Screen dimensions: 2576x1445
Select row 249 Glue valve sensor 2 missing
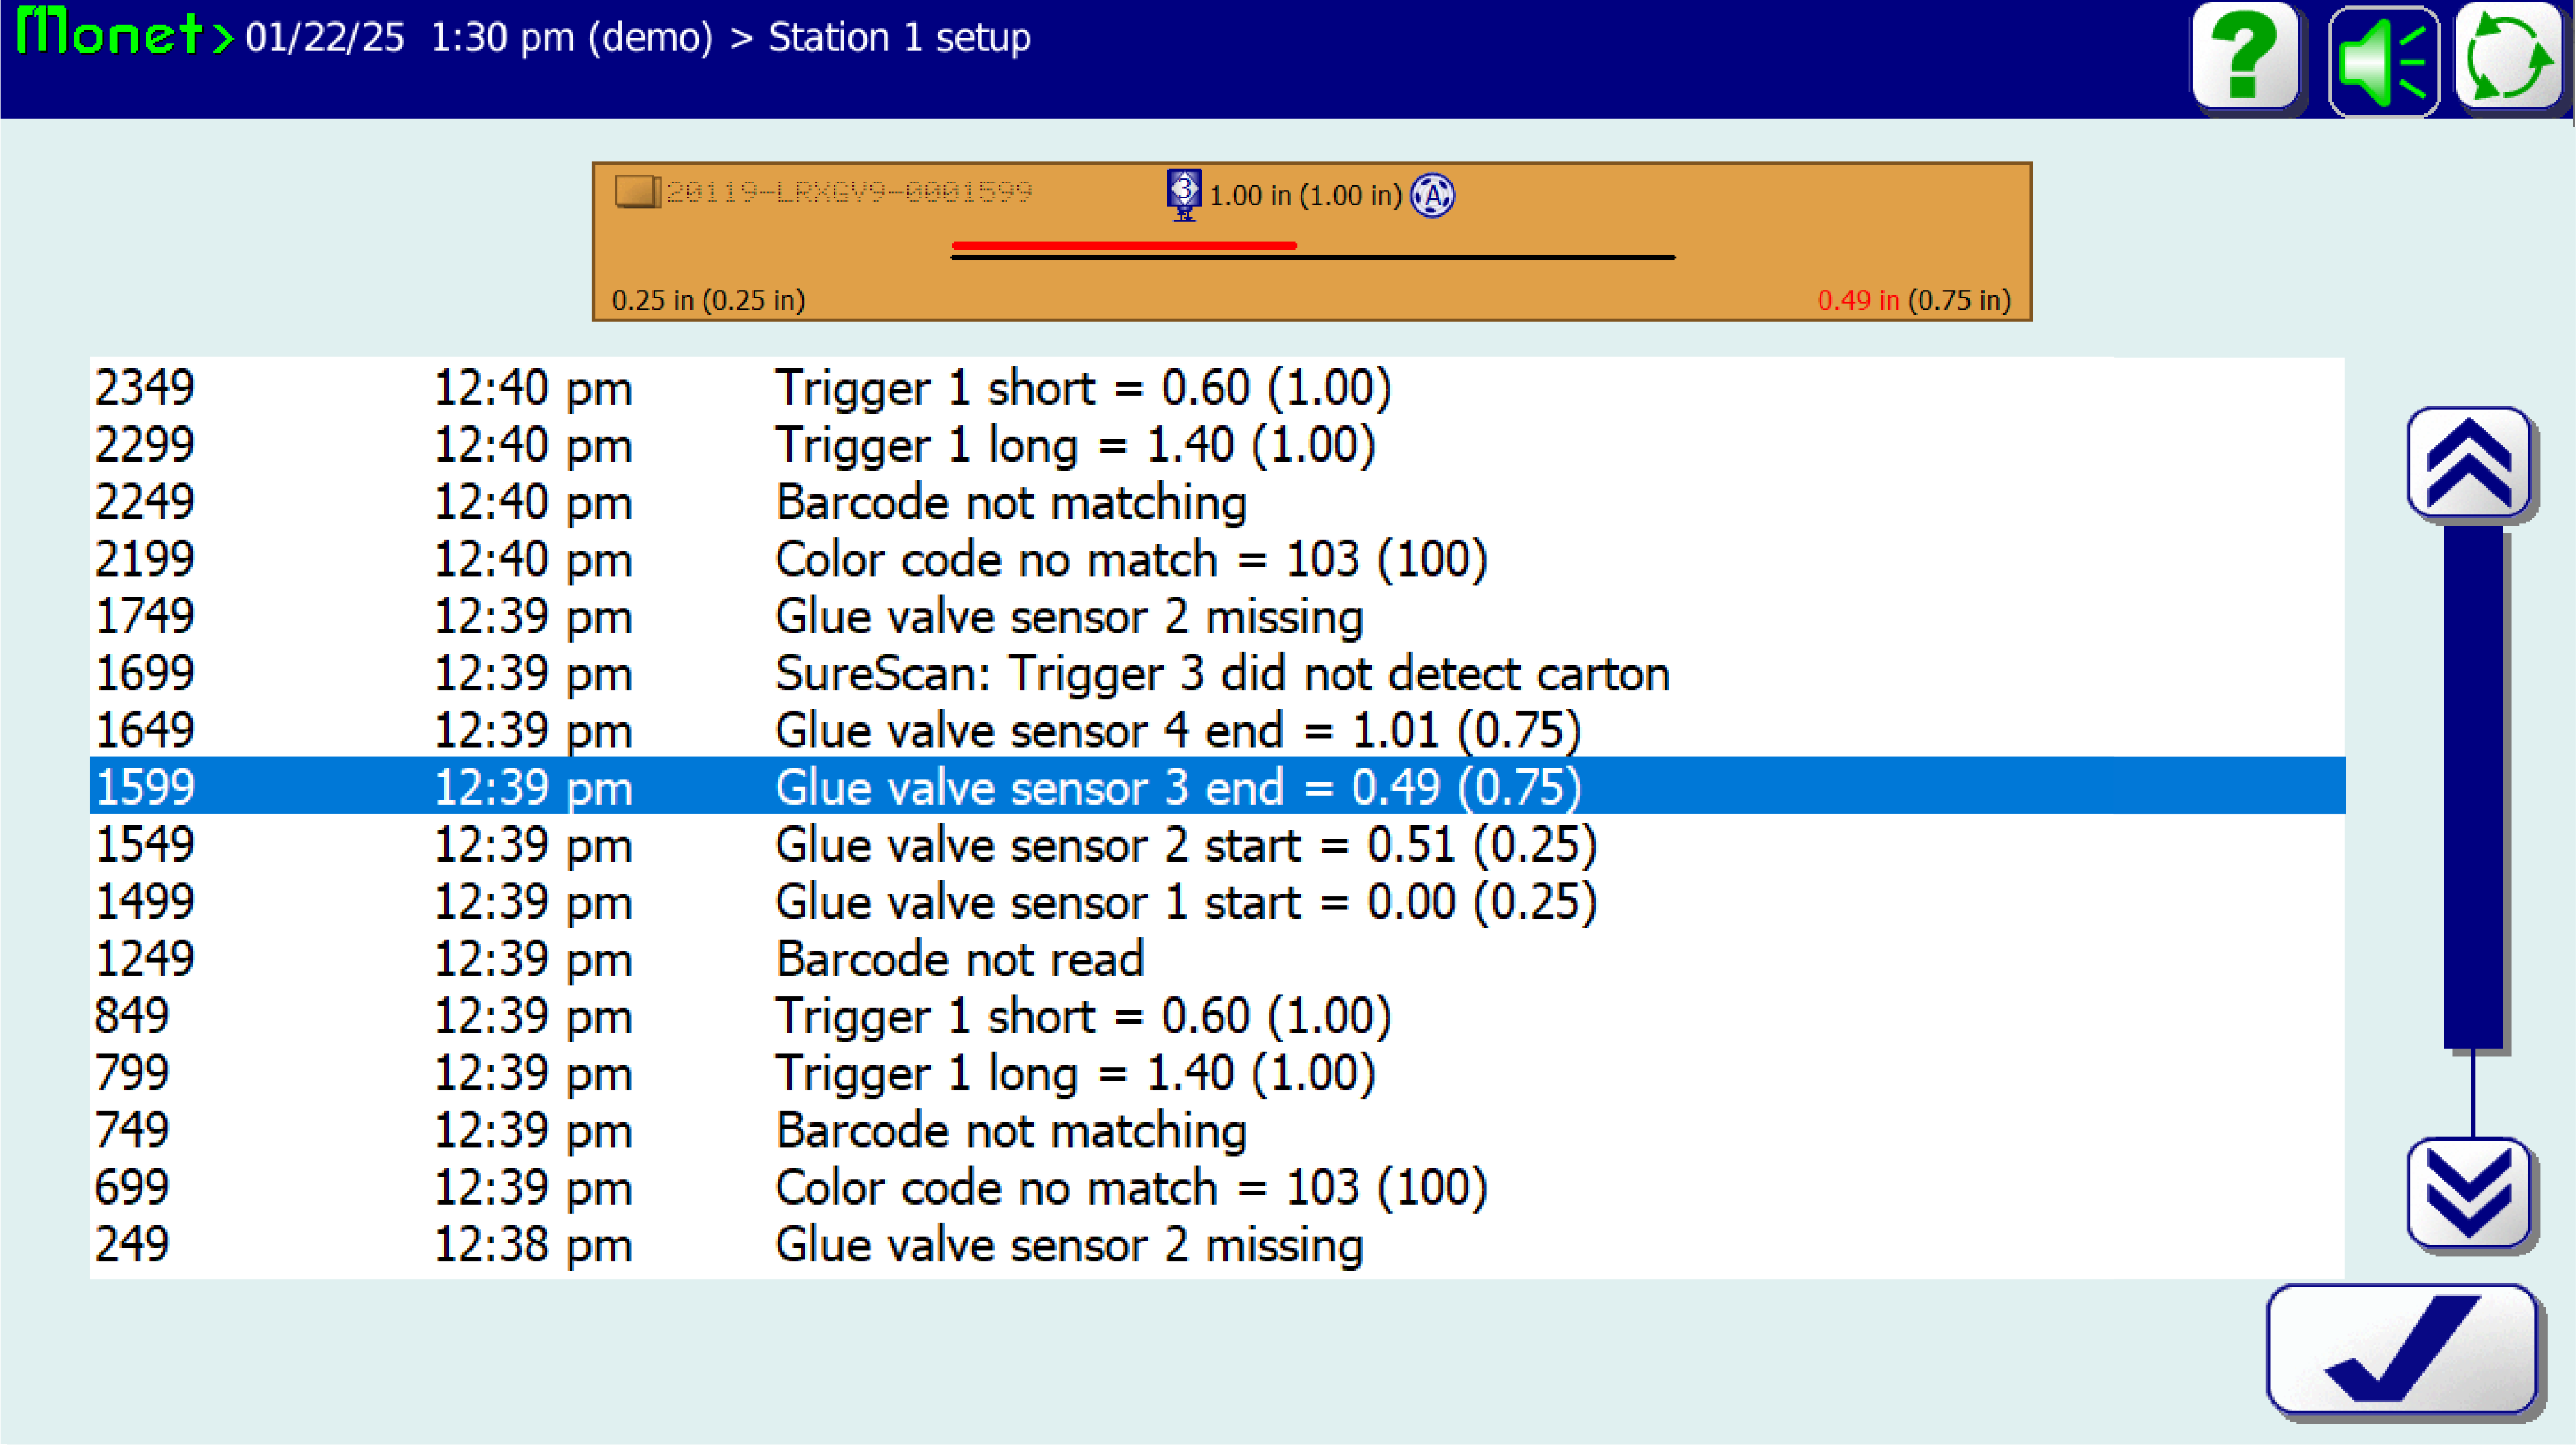point(1217,1244)
